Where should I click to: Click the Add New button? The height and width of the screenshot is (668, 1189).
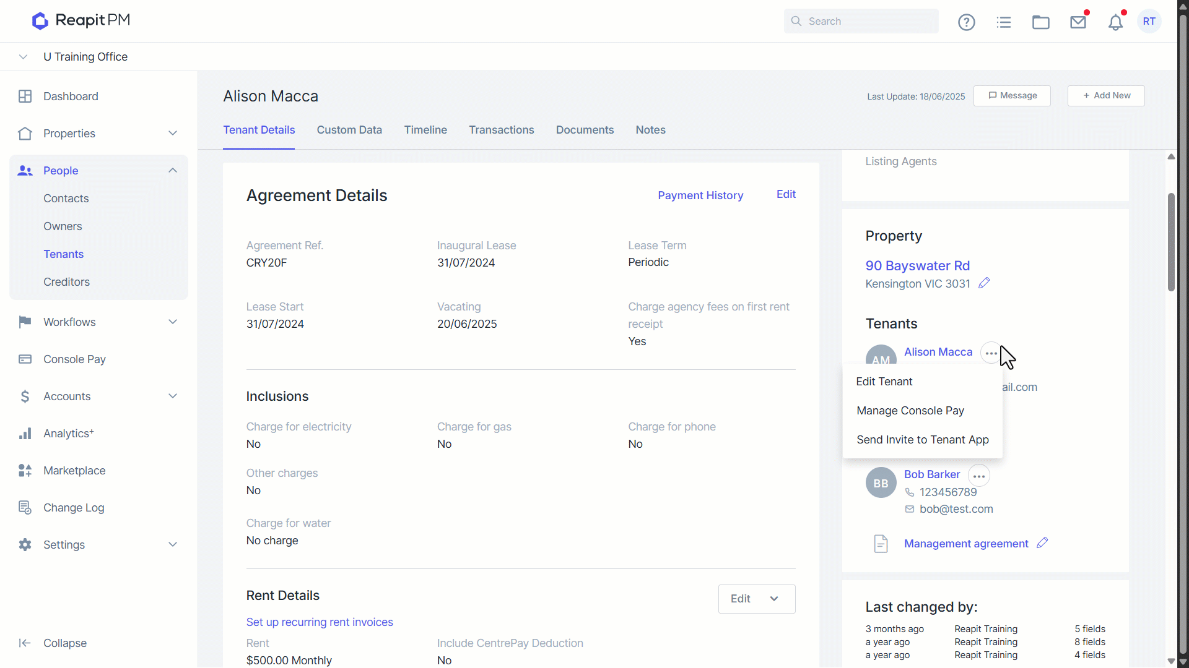[x=1106, y=96]
